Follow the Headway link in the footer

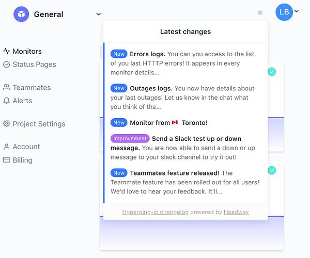(236, 212)
